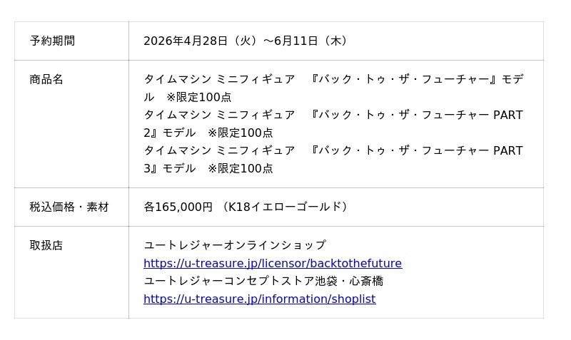This screenshot has height=340, width=571.
Task: Open the u-treasure backtothefuture licensor link
Action: [x=272, y=263]
